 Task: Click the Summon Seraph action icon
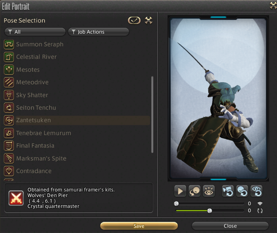click(9, 45)
